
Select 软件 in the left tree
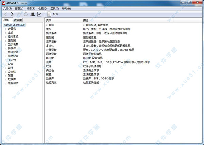[x=11, y=68]
